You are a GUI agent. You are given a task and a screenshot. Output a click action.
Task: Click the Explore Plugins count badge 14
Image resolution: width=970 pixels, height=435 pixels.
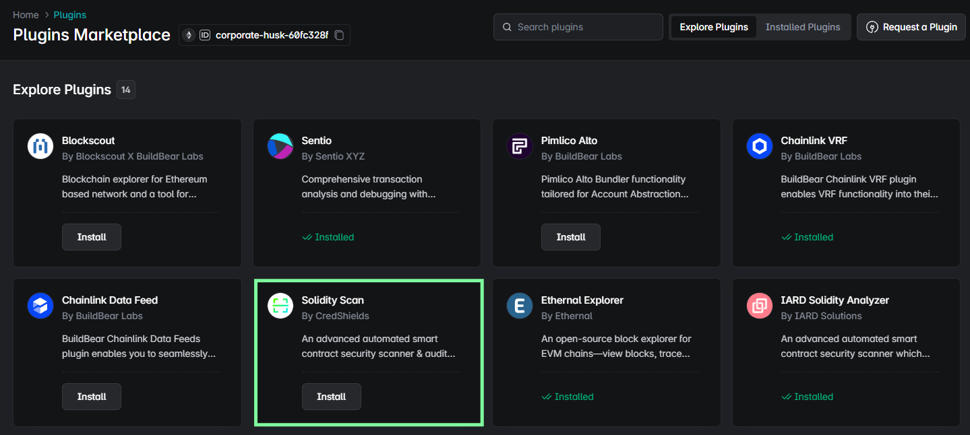(x=126, y=90)
